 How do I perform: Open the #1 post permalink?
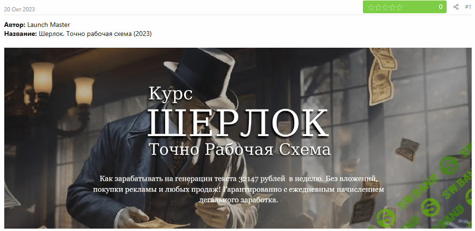[x=468, y=7]
